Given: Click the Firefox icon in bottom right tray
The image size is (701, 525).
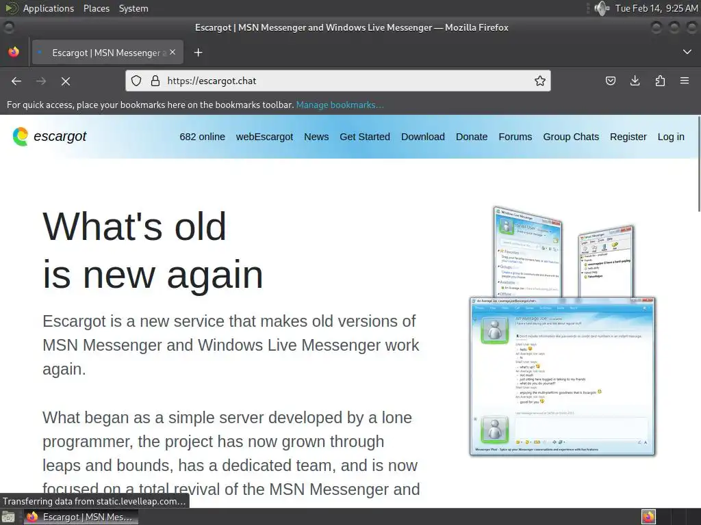Looking at the screenshot, I should 648,517.
